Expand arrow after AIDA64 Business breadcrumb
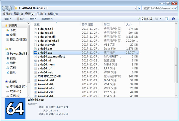Screen dimensions: 179x121 pyautogui.click(x=47, y=8)
